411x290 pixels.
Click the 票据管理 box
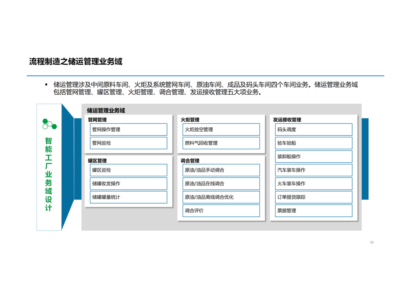point(313,211)
